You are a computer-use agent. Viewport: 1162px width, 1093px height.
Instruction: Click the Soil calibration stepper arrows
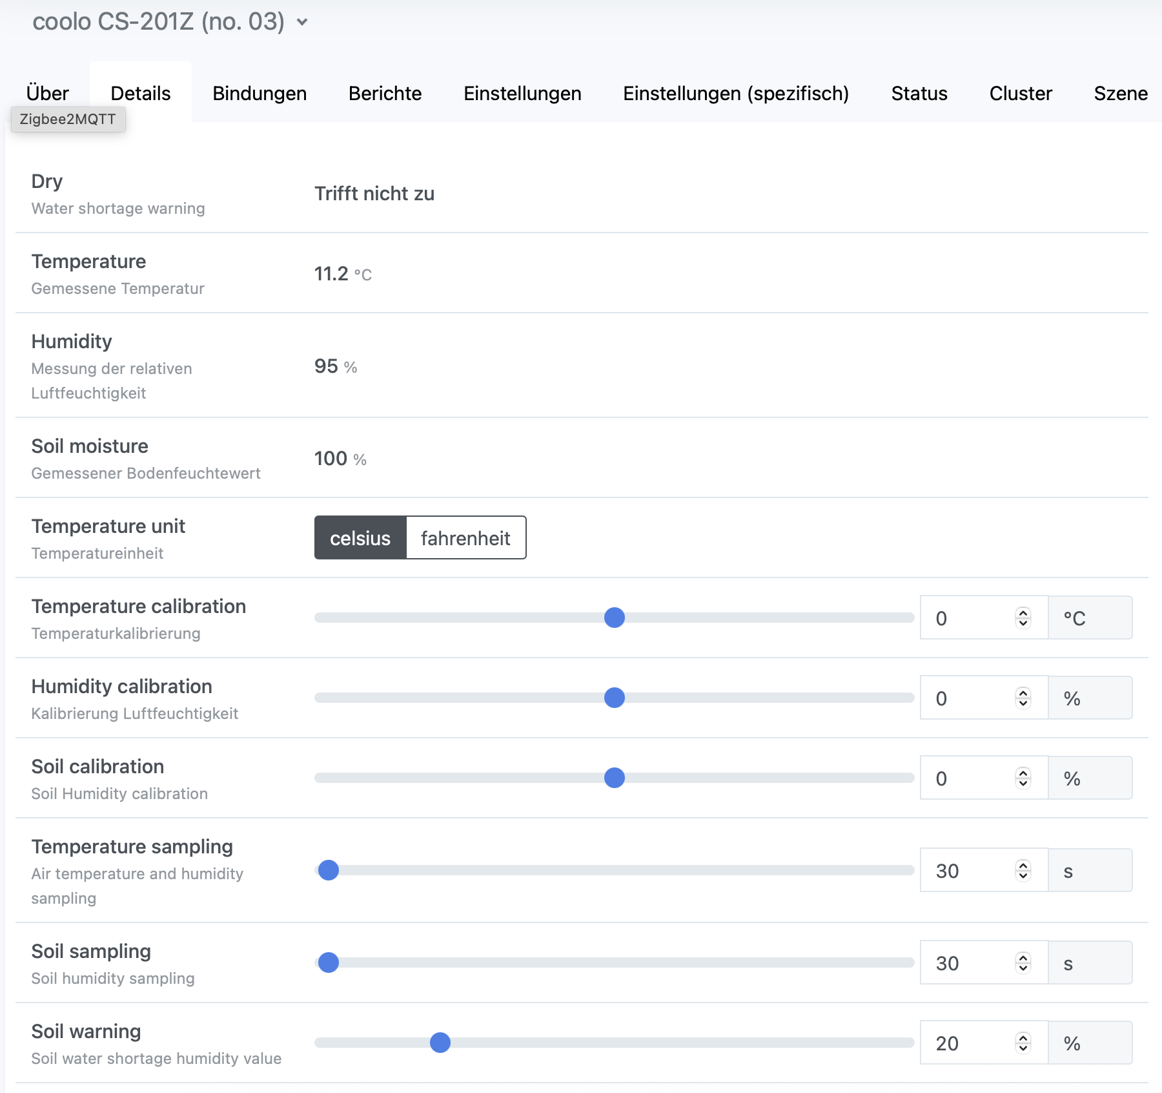1023,778
